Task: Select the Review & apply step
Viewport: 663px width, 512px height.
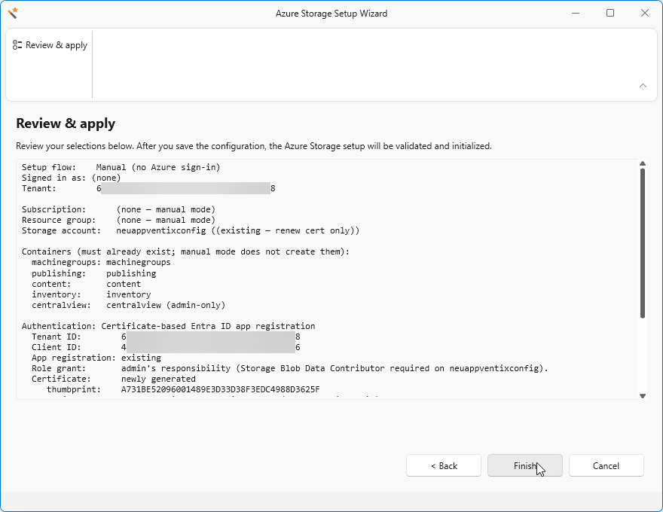Action: click(x=50, y=45)
